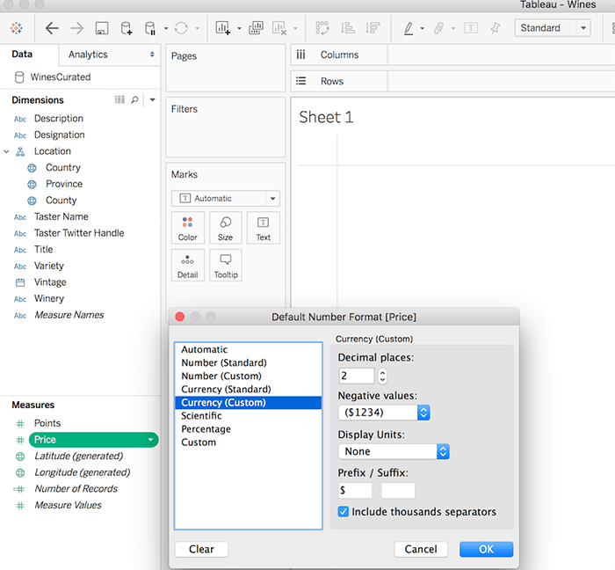The image size is (615, 570).
Task: Open the Standard fit dropdown
Action: click(553, 28)
